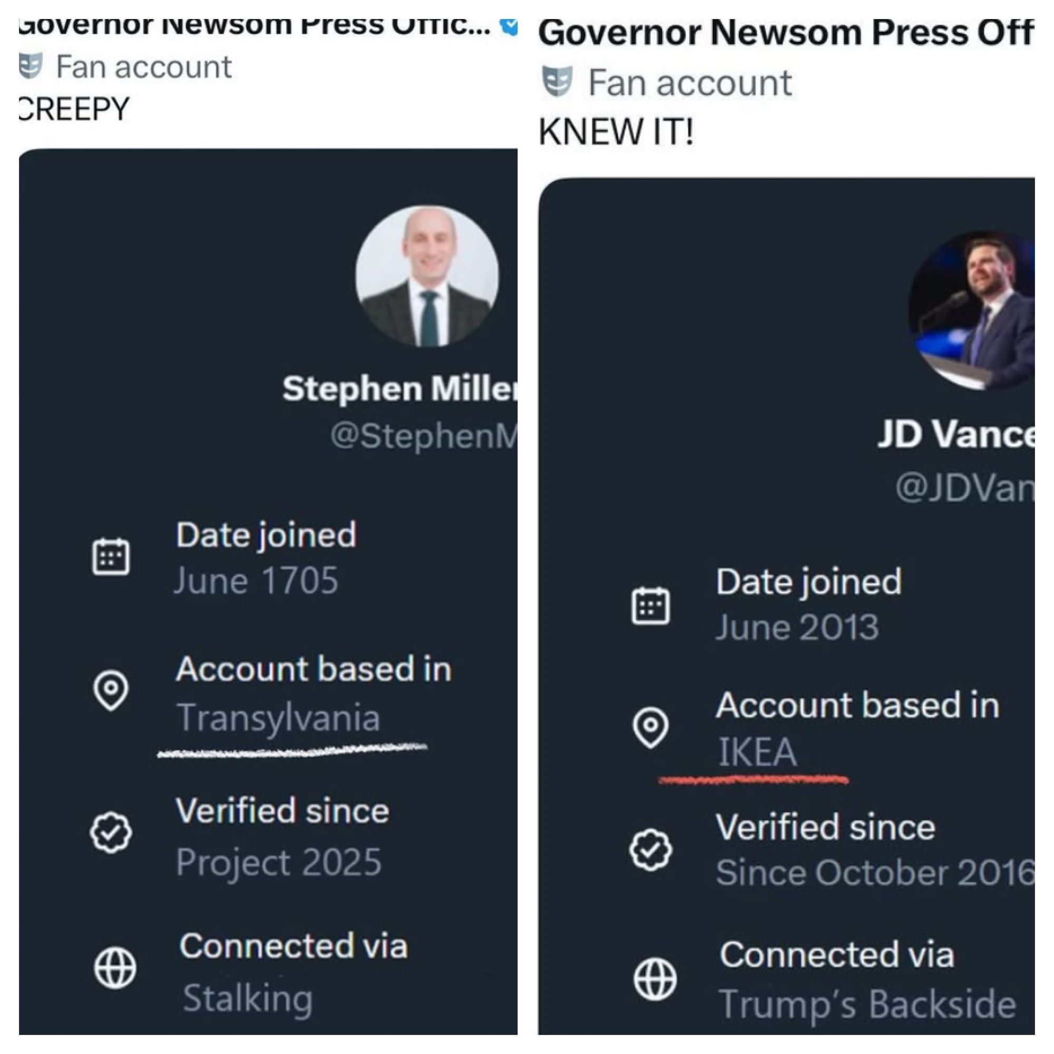Click the Stephen Miller display name
Screen dimensions: 1054x1054
[x=399, y=388]
